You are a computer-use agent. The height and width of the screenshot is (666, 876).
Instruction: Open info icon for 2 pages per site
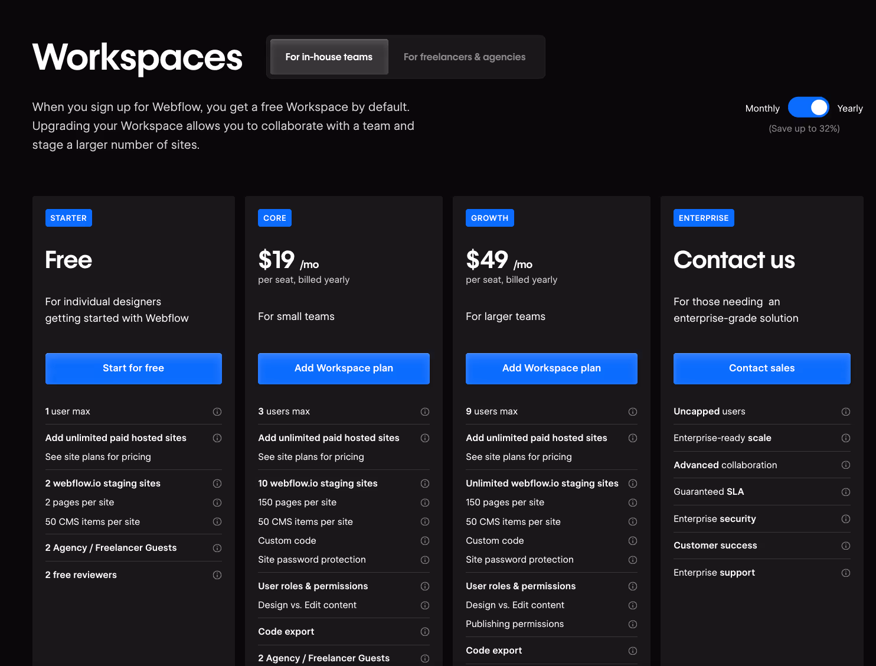pyautogui.click(x=217, y=502)
